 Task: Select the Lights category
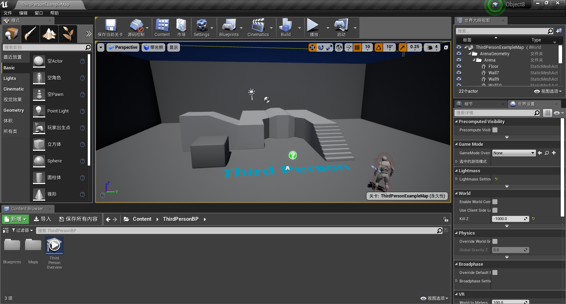(x=10, y=79)
